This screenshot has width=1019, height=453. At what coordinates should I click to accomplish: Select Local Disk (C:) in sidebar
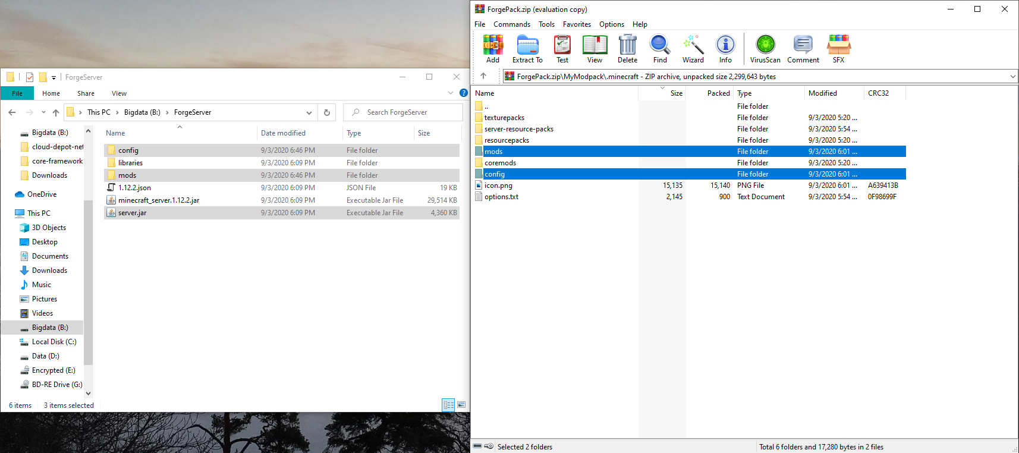[x=54, y=342]
